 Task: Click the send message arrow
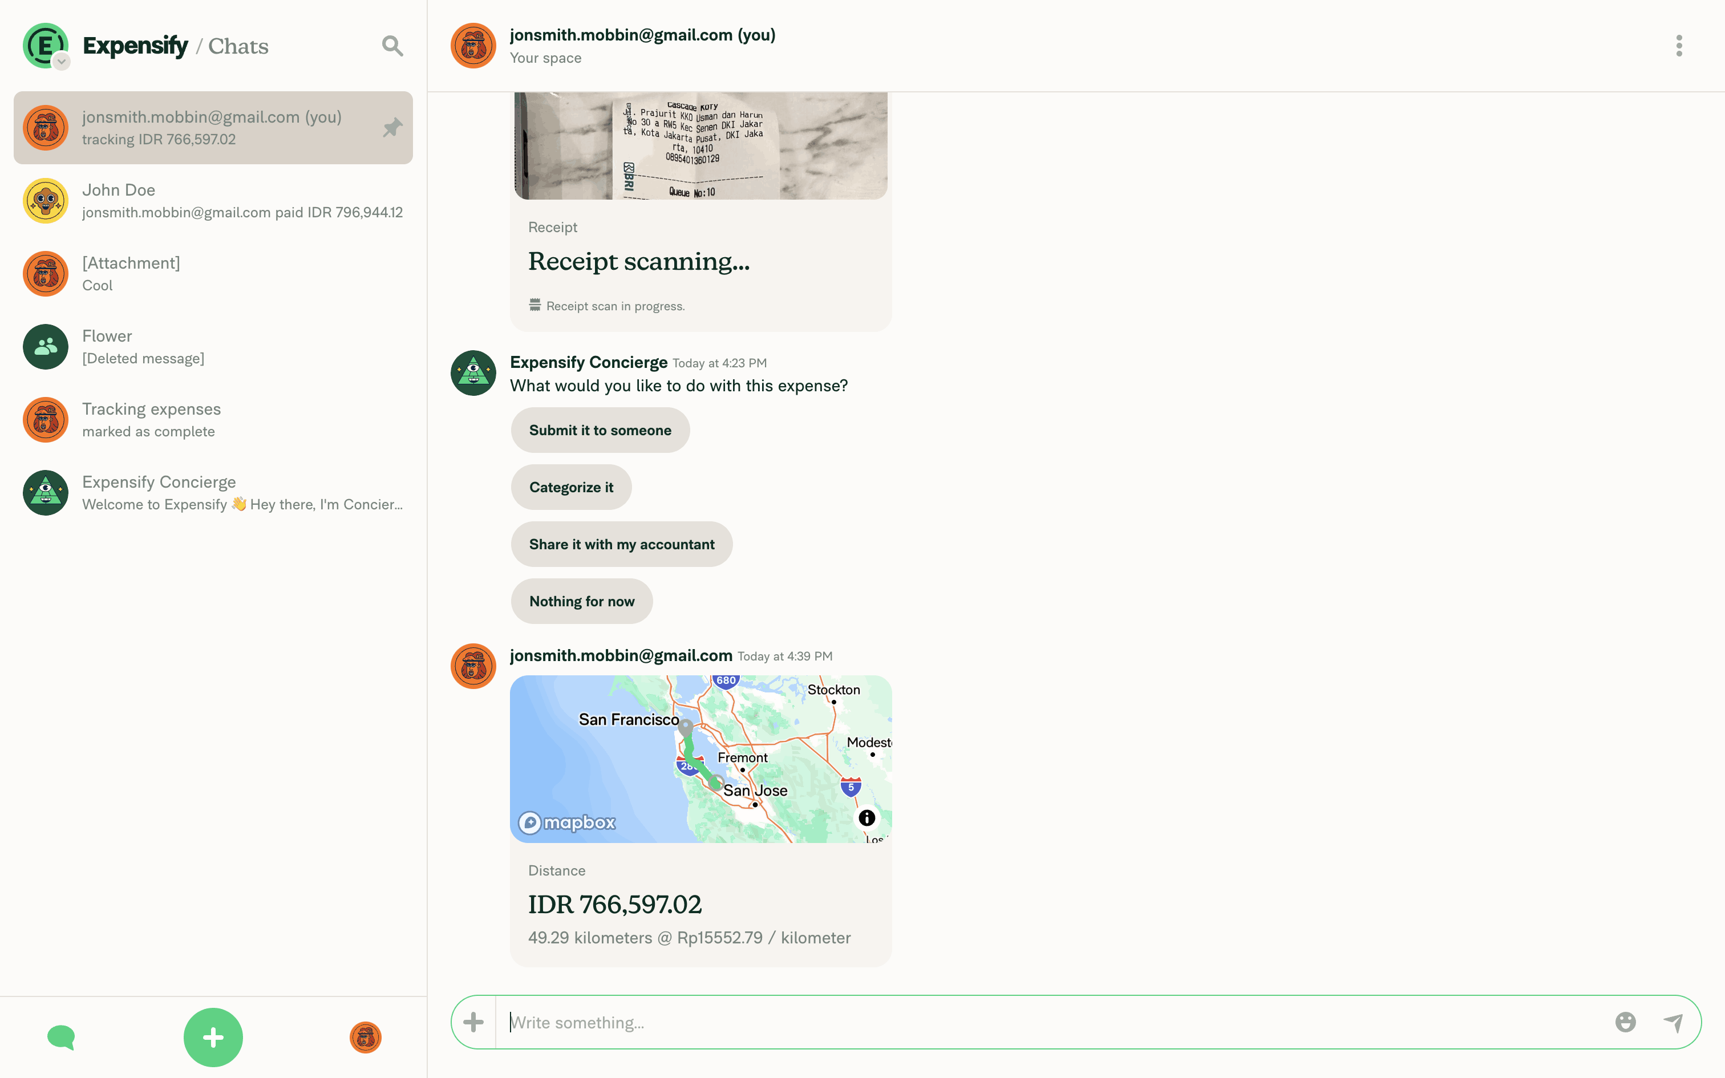pyautogui.click(x=1674, y=1022)
